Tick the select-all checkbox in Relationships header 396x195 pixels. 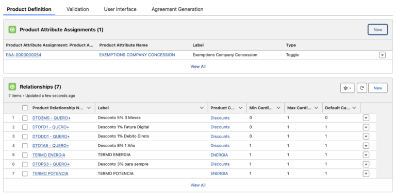(x=25, y=108)
